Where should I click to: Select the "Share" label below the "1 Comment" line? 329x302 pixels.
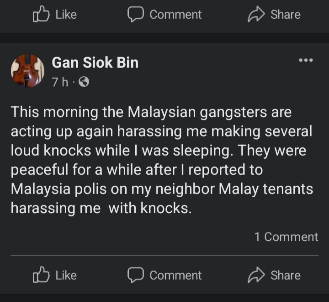coord(285,275)
